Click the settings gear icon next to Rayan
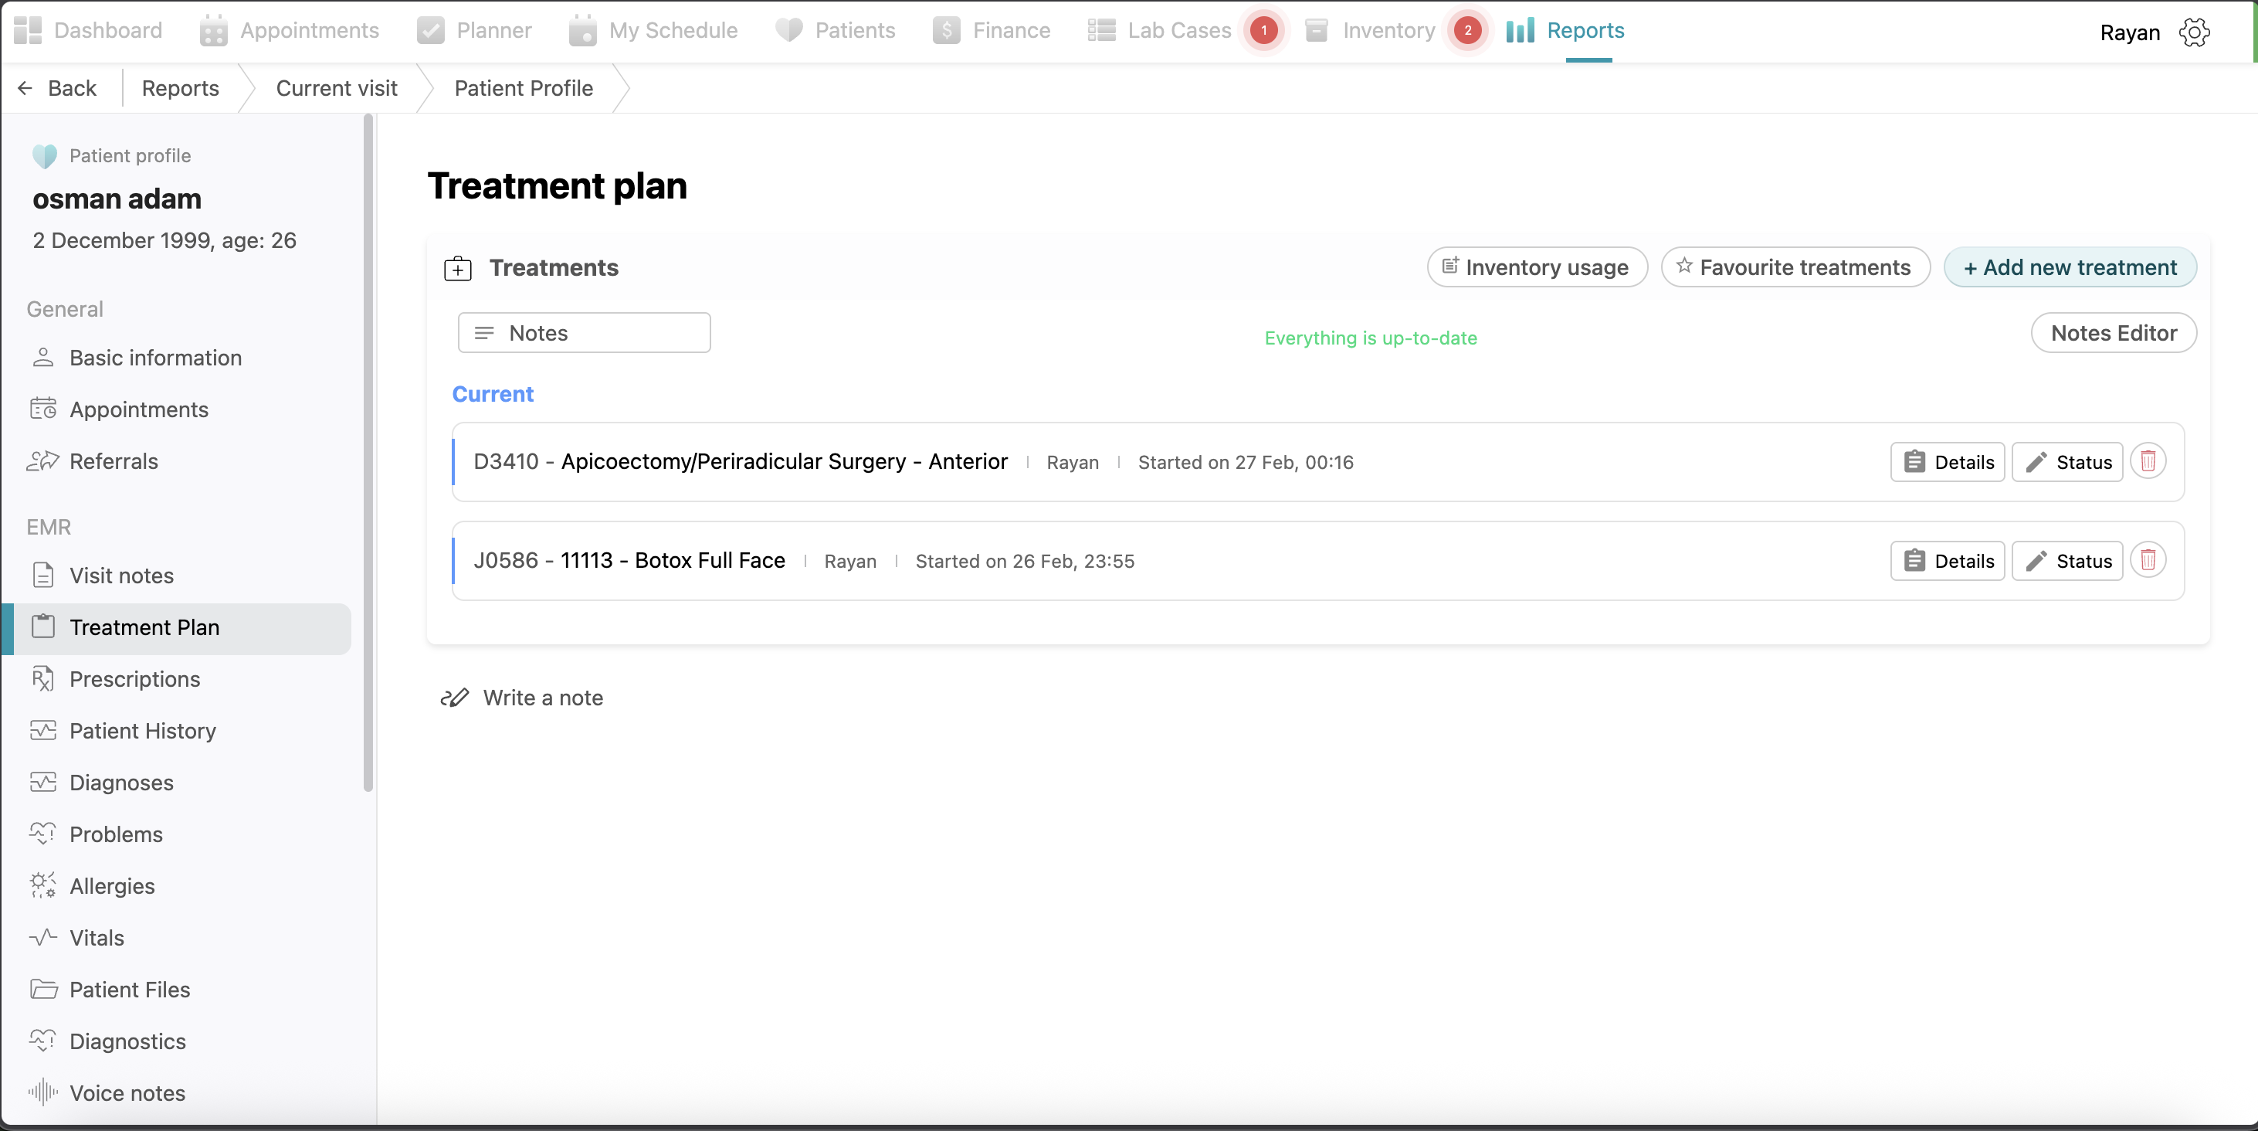This screenshot has width=2258, height=1131. tap(2194, 32)
